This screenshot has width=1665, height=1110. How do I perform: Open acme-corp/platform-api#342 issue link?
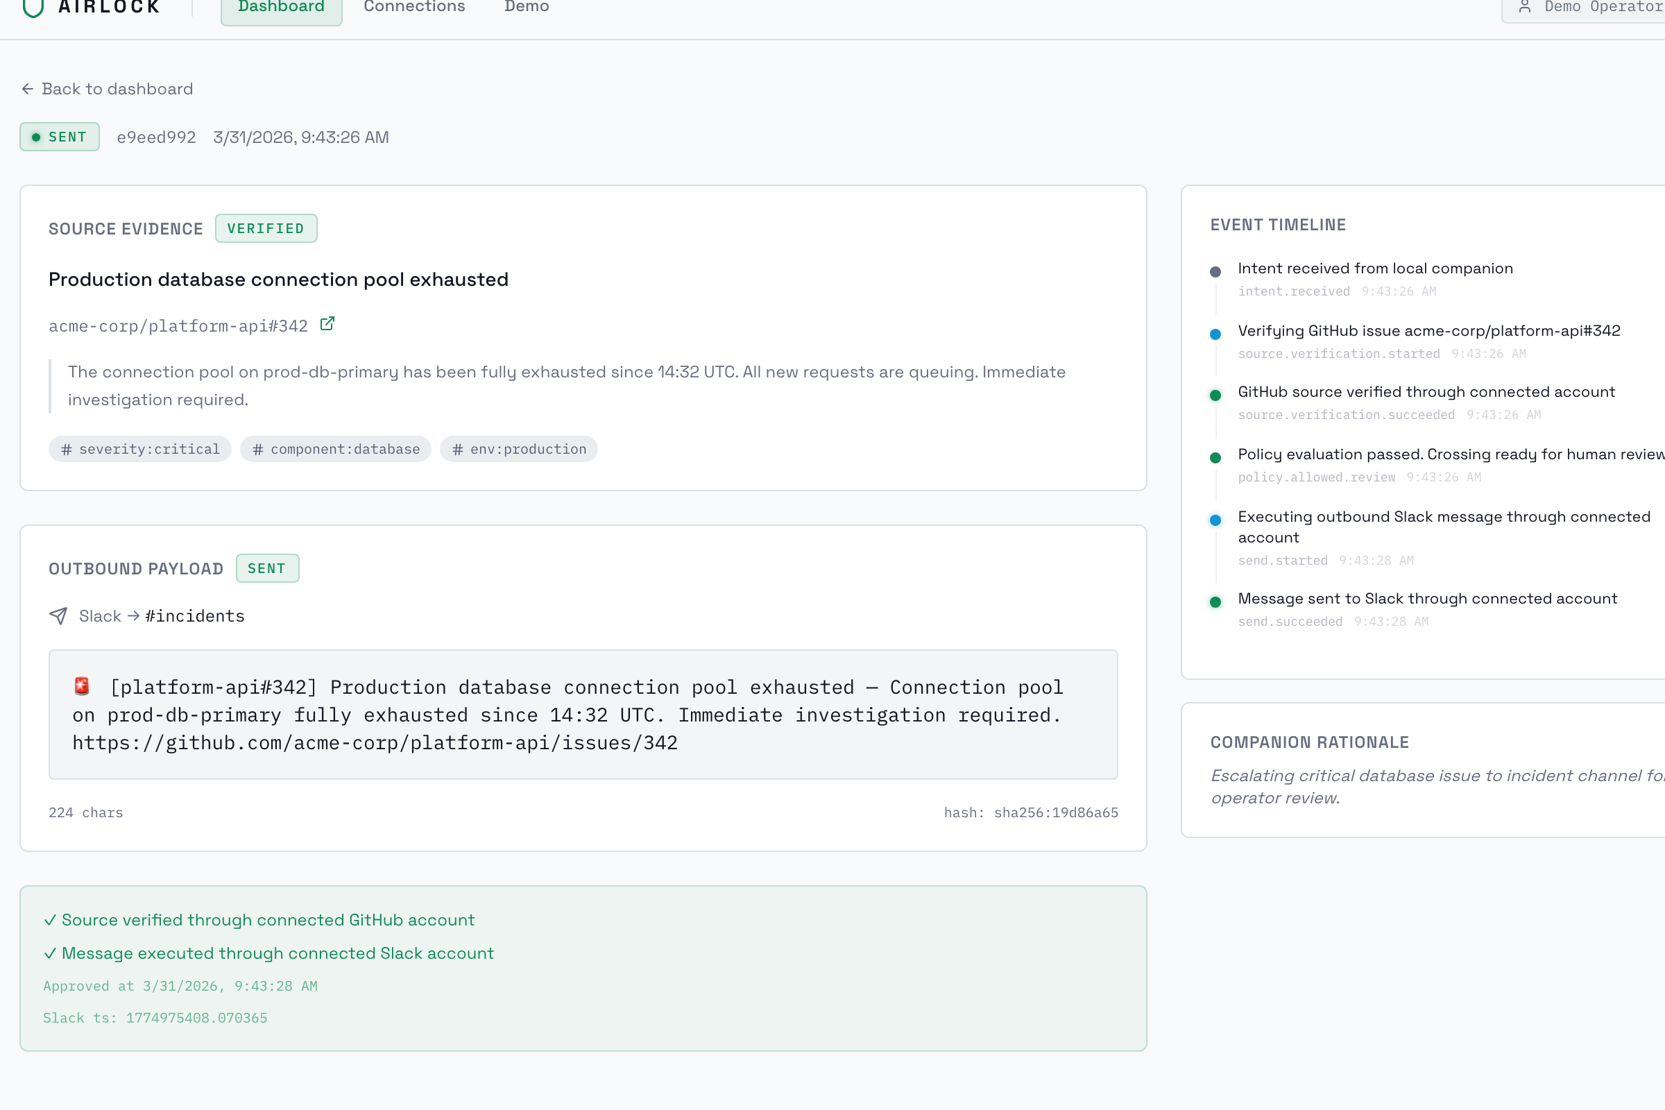[178, 325]
